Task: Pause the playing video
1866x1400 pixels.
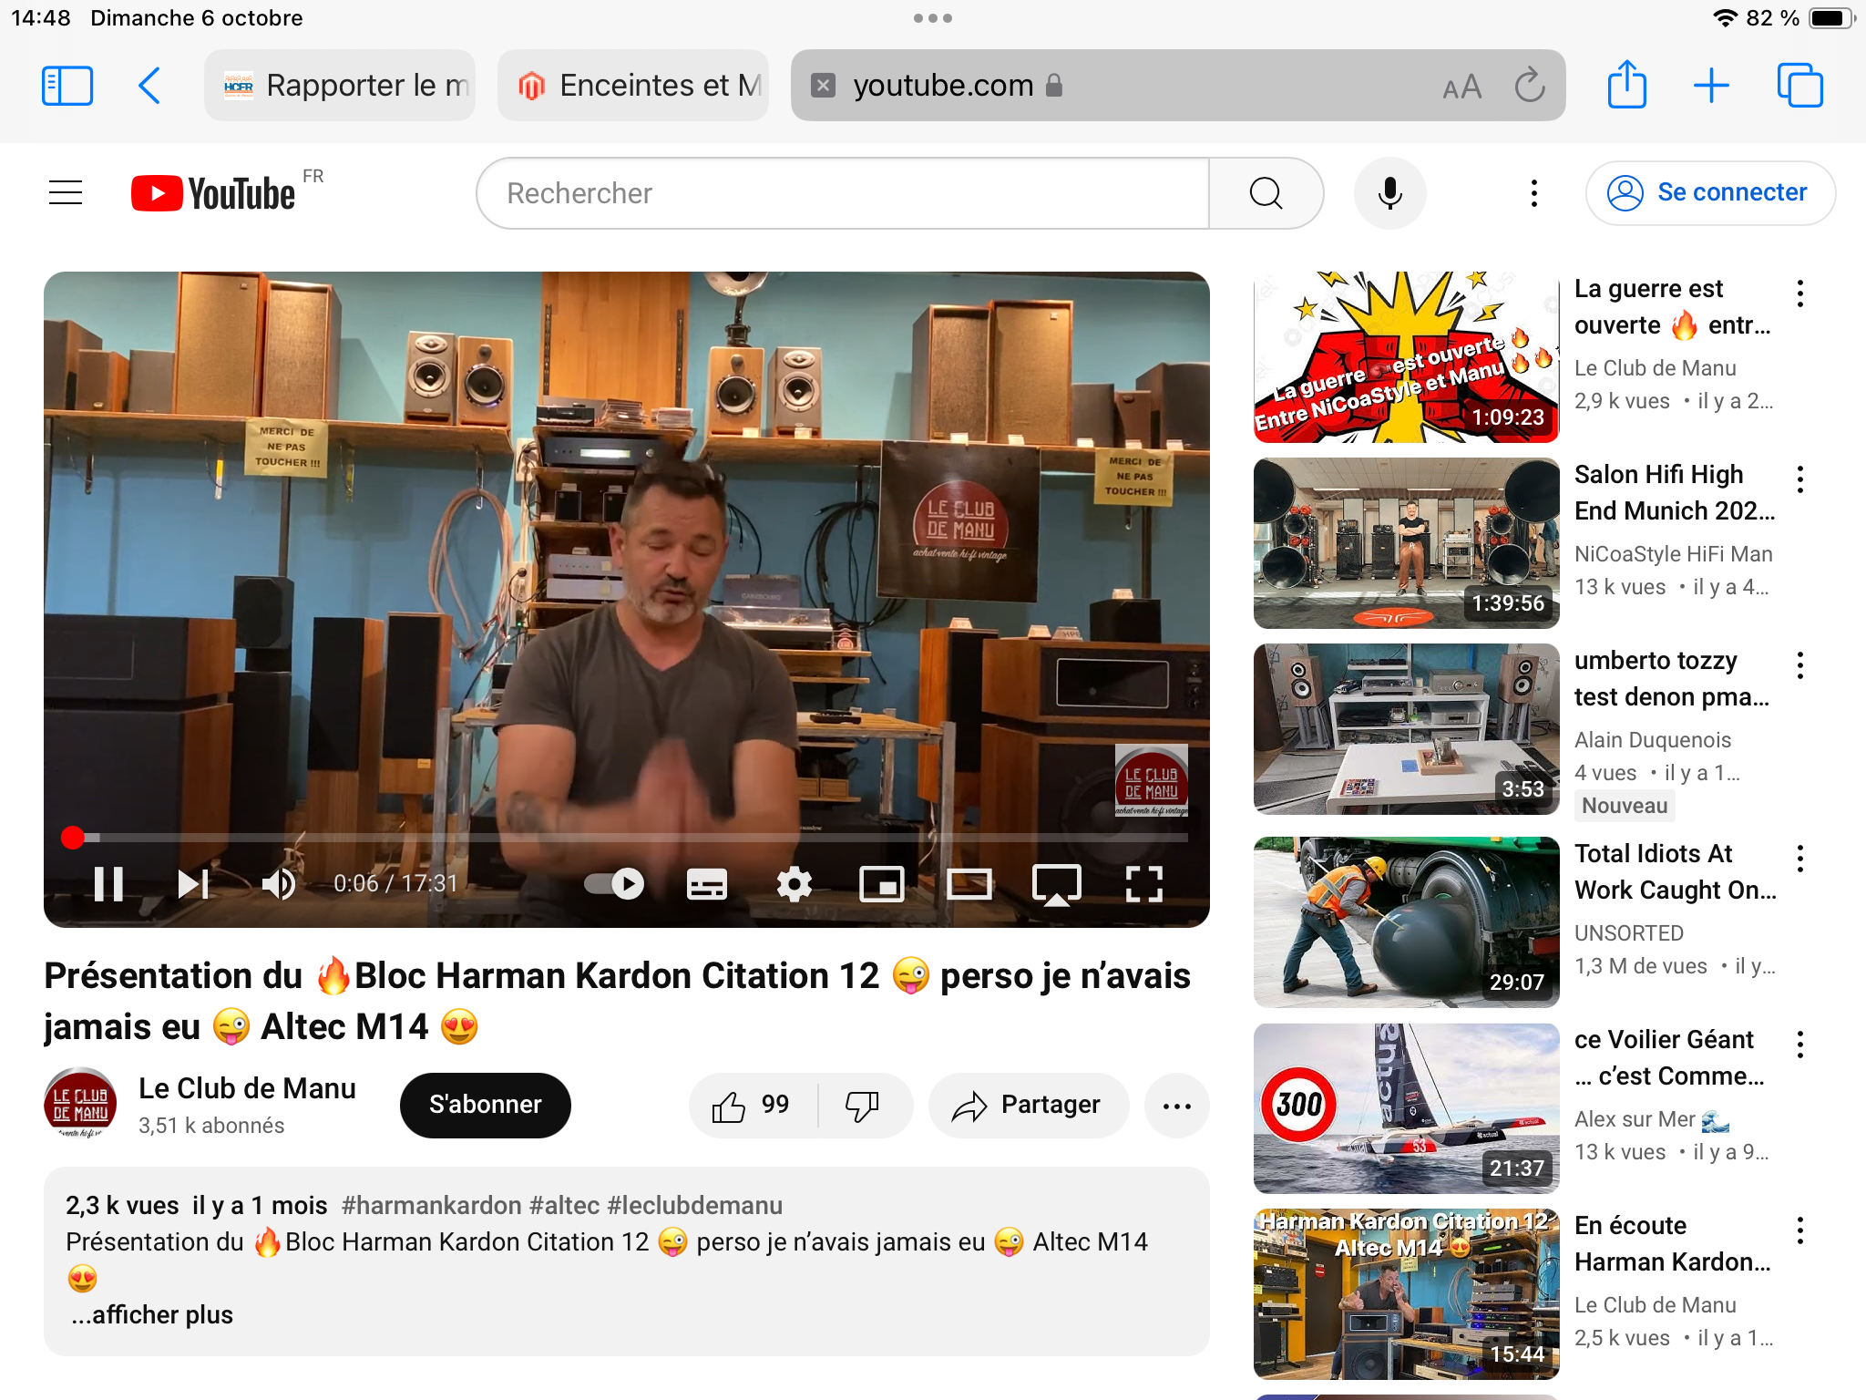Action: pyautogui.click(x=108, y=883)
